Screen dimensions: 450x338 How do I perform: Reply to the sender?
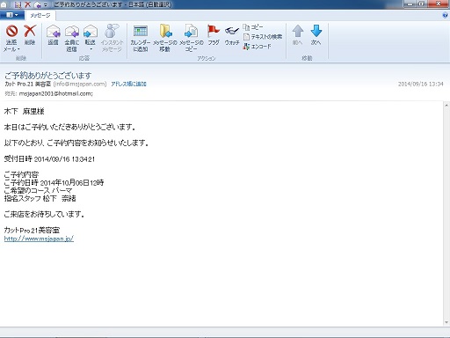(x=53, y=35)
